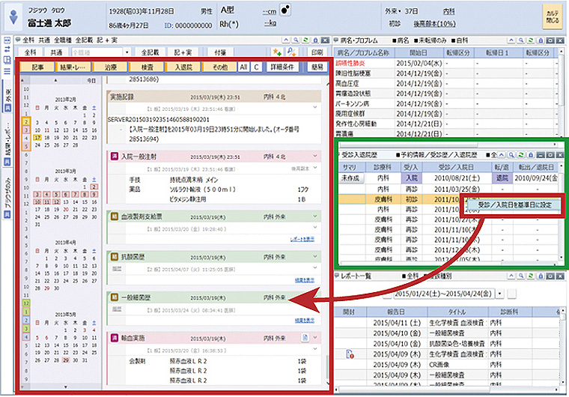
Task: Select the 記事 filter tab
Action: point(37,67)
